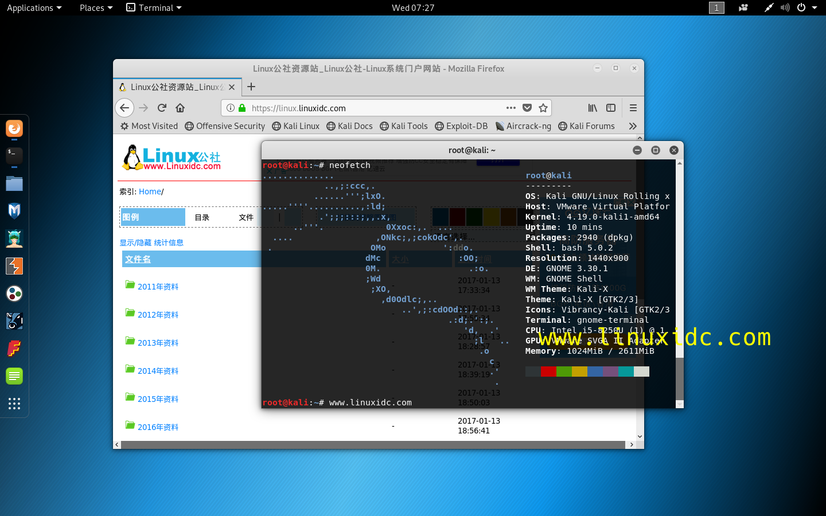Click the Linux公社 site logo
Viewport: 826px width, 516px height.
pos(172,158)
